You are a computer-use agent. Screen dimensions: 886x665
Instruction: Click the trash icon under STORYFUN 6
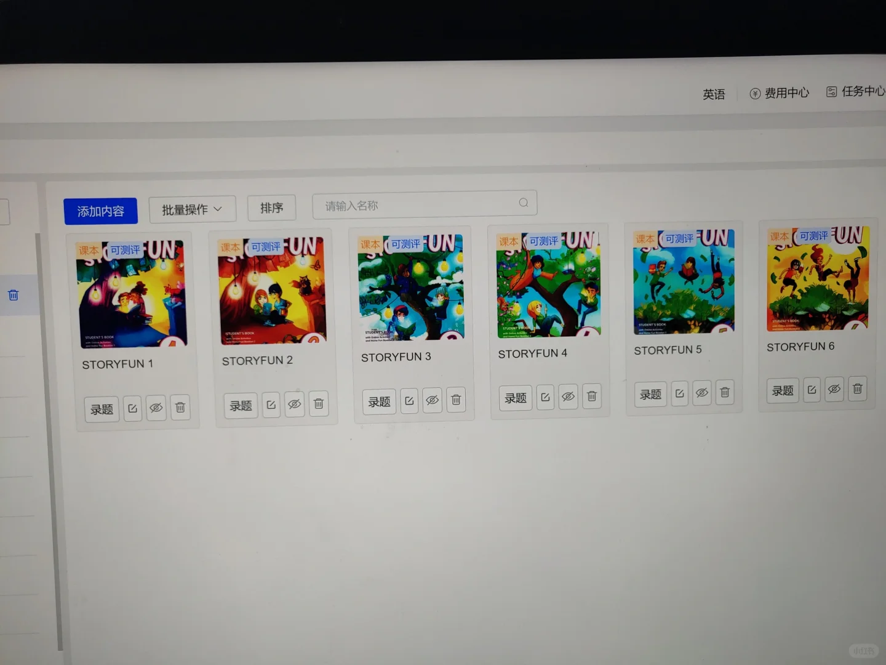point(857,389)
